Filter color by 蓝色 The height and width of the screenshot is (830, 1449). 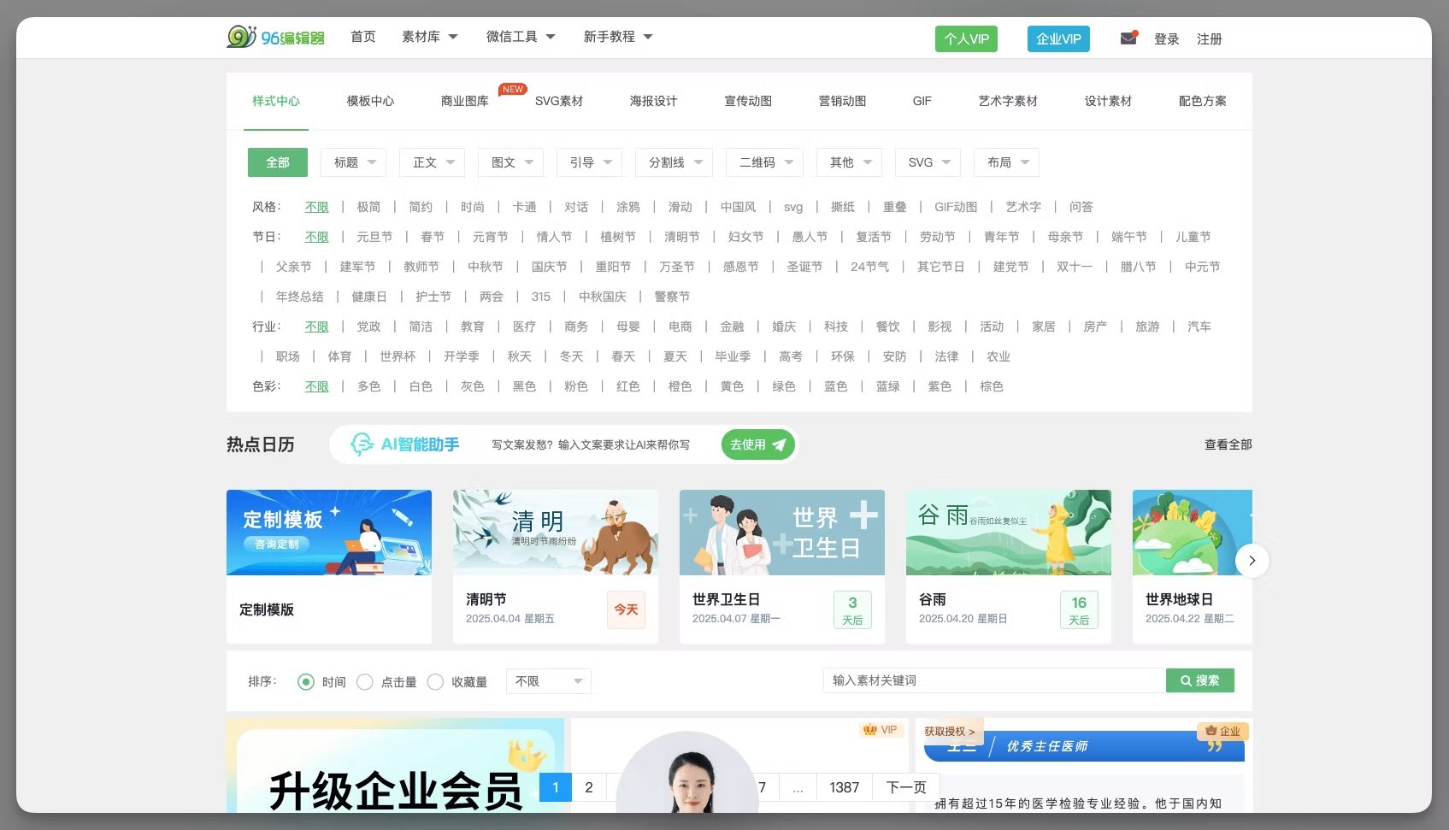click(x=836, y=386)
